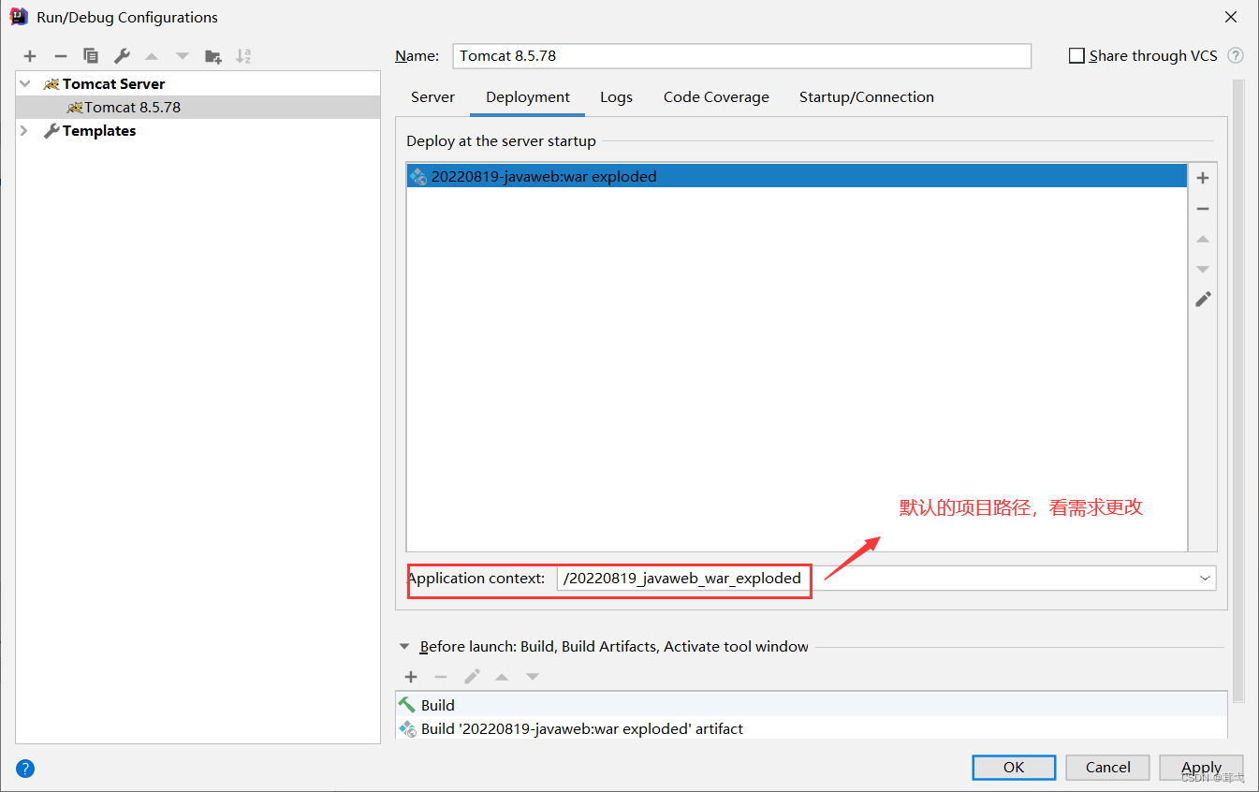Screen dimensions: 1259x792
Task: Select 20220819-javaweb:war exploded deployment row
Action: click(x=797, y=176)
